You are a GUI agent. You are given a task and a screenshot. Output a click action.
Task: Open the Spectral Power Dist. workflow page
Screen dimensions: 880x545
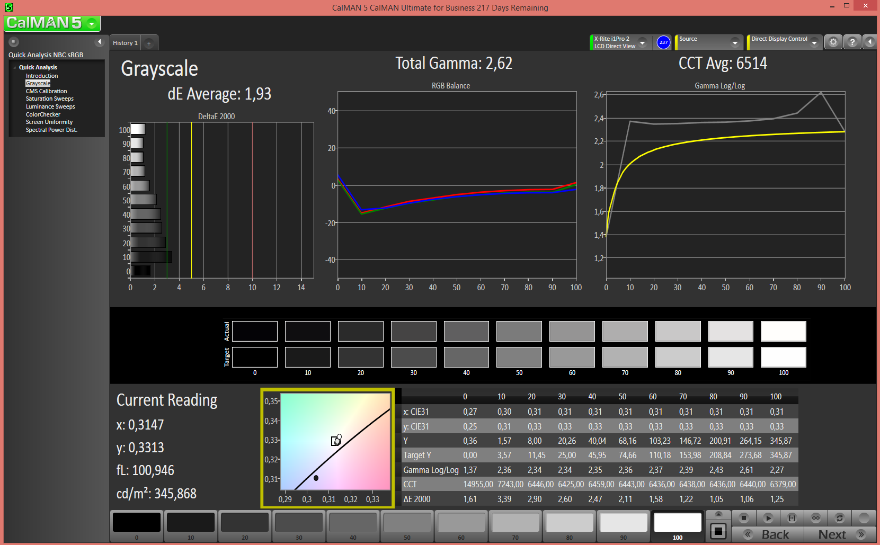coord(51,130)
